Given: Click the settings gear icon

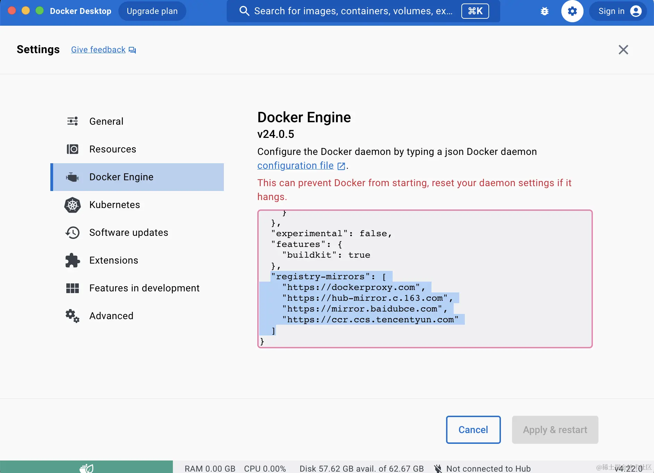Looking at the screenshot, I should coord(572,11).
